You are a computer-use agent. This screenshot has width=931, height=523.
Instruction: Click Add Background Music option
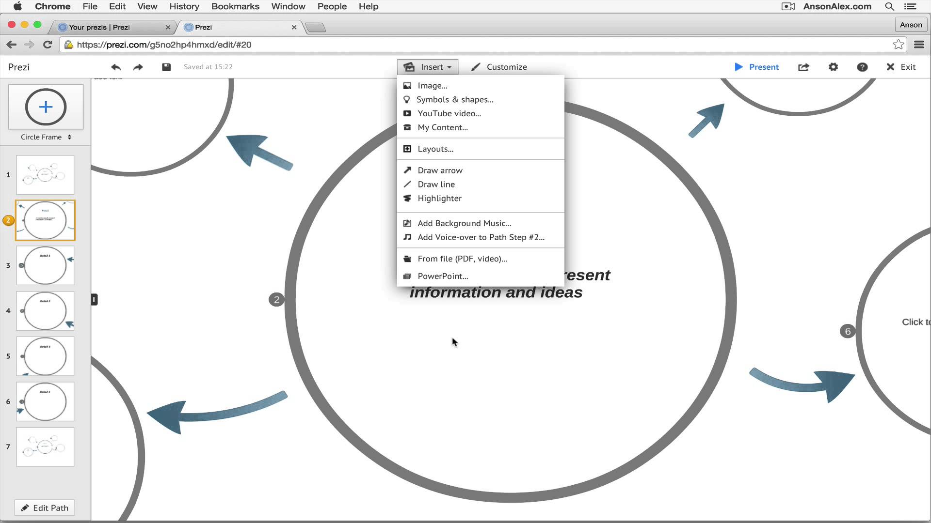pyautogui.click(x=465, y=223)
